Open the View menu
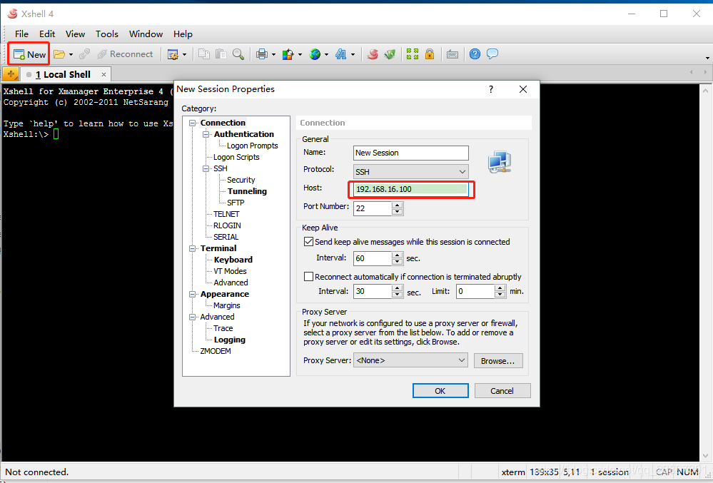This screenshot has width=713, height=483. coord(75,34)
